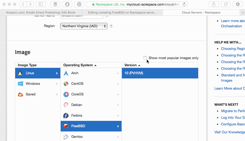Open Standard and Images help link
Viewport: 245px width, 141px height.
(x=233, y=78)
